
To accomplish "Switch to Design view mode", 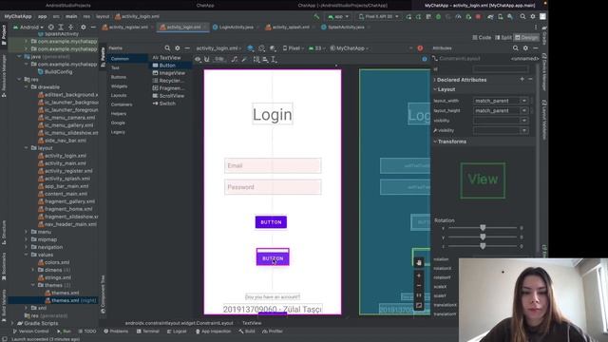I will (x=526, y=38).
